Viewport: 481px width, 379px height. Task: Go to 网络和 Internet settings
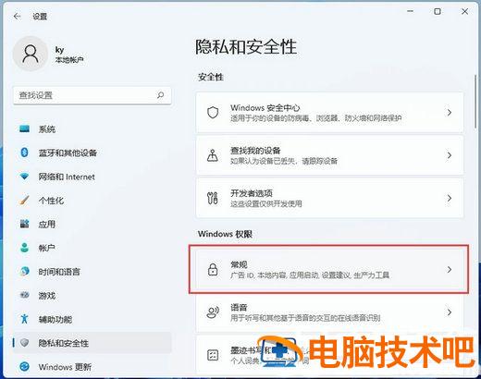(x=92, y=177)
